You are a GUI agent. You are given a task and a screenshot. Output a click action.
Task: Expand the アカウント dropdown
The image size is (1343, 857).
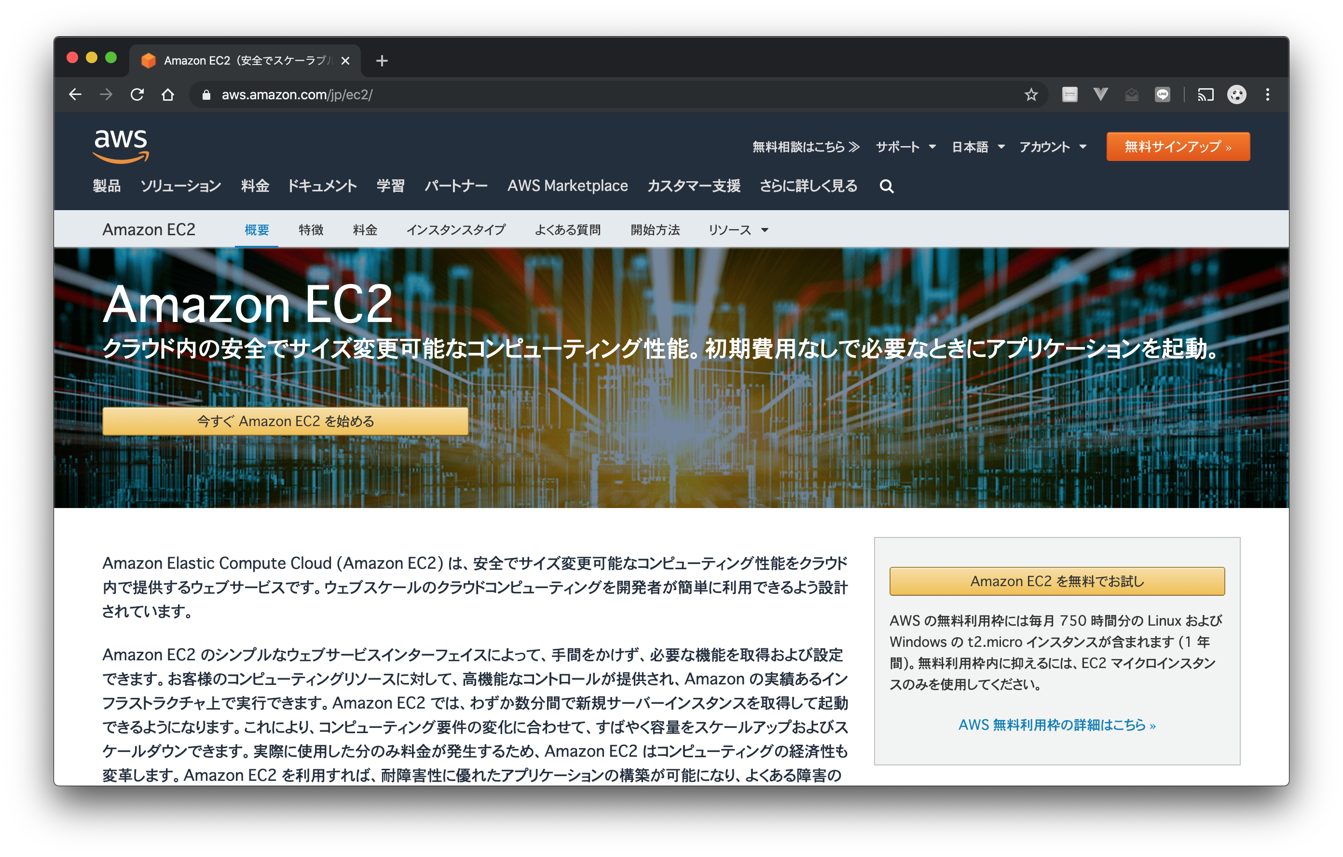(x=1053, y=147)
